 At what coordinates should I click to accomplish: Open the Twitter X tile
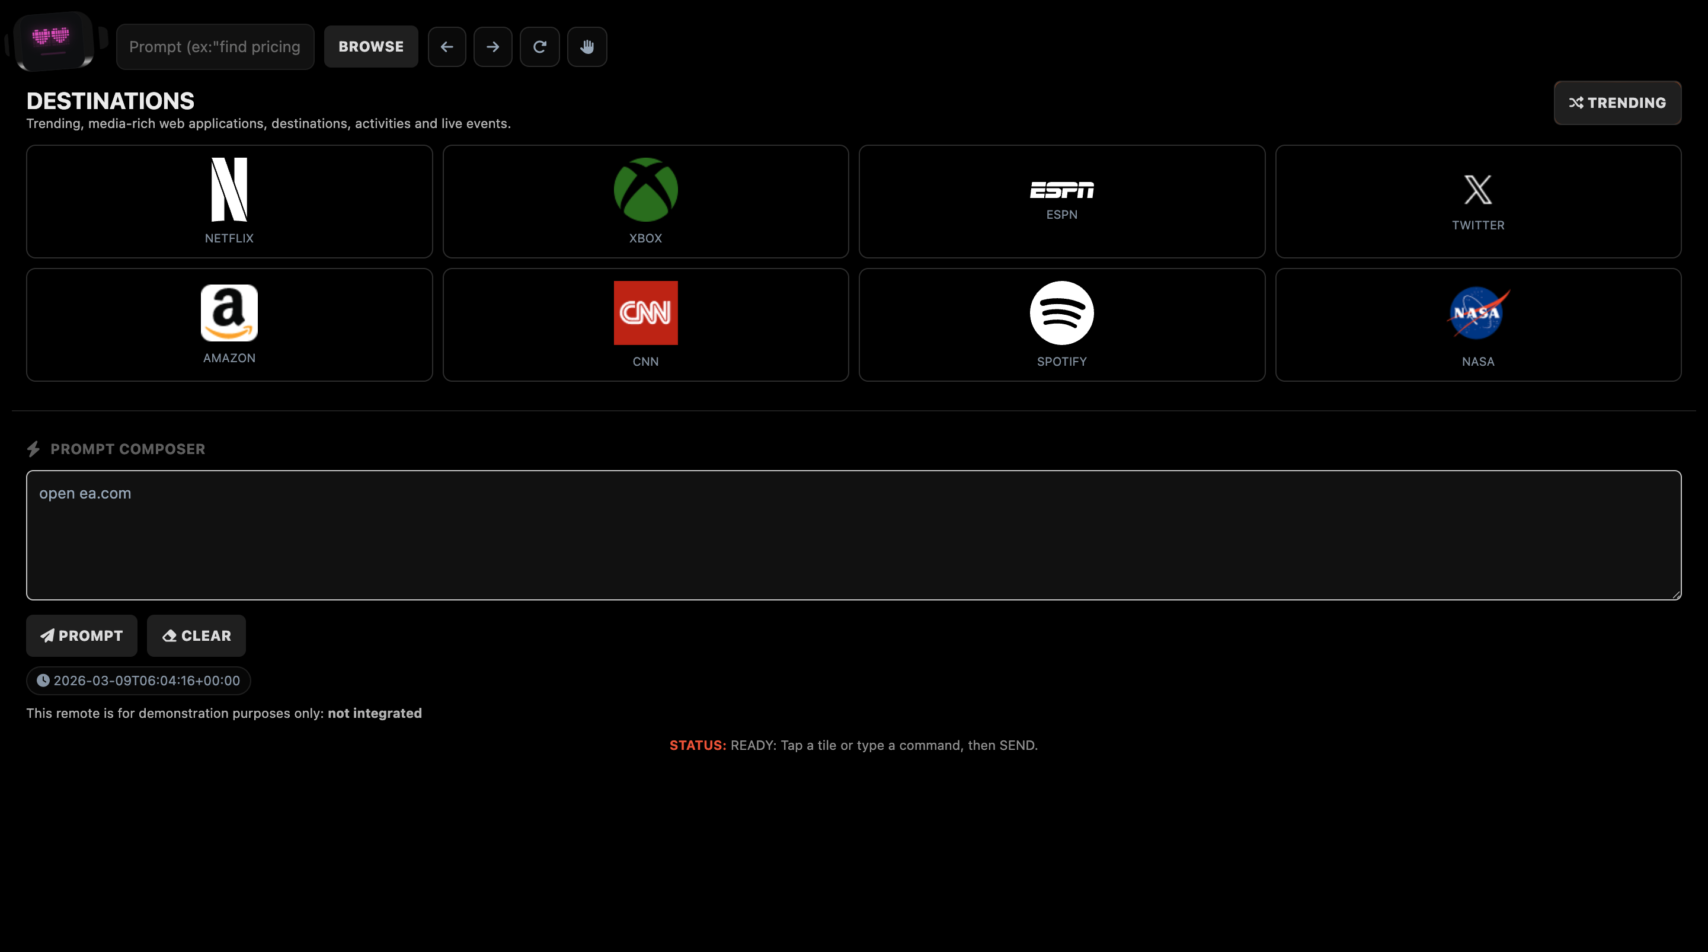click(x=1477, y=201)
